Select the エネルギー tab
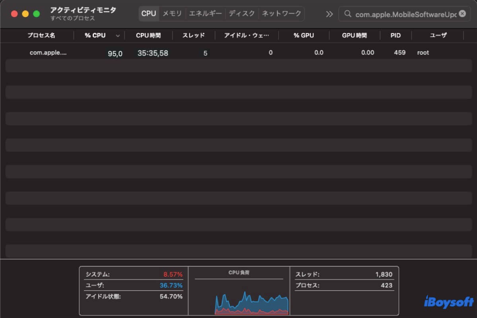 point(205,14)
